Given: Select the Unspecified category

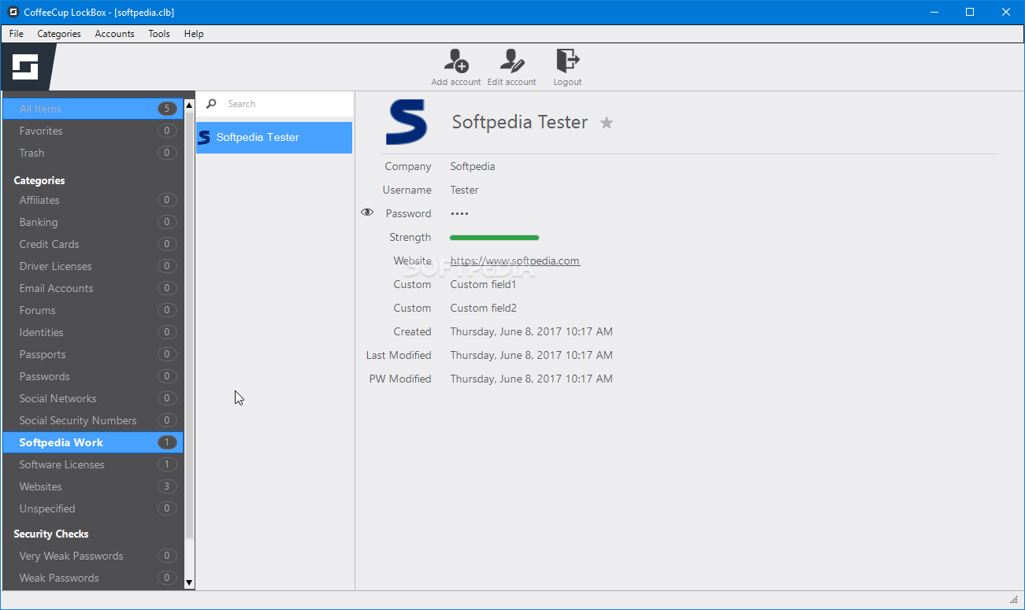Looking at the screenshot, I should pyautogui.click(x=93, y=508).
